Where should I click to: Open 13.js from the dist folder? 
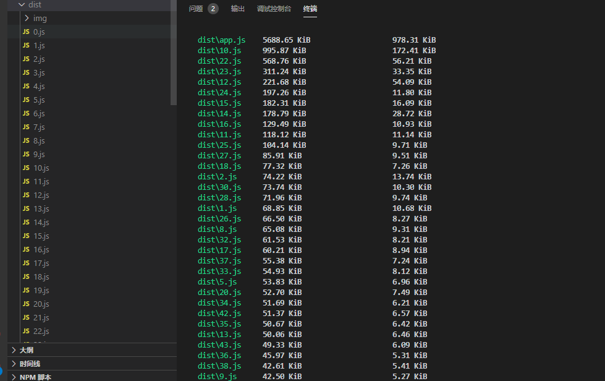pos(41,208)
